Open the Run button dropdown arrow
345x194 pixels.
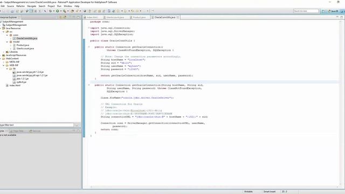[61, 11]
